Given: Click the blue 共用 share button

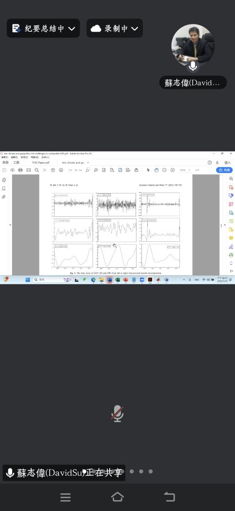Looking at the screenshot, I should [224, 170].
